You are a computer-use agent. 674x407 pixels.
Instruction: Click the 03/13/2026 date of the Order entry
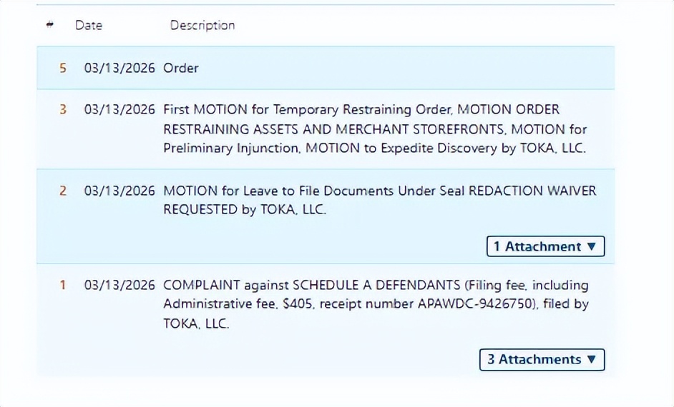coord(119,68)
